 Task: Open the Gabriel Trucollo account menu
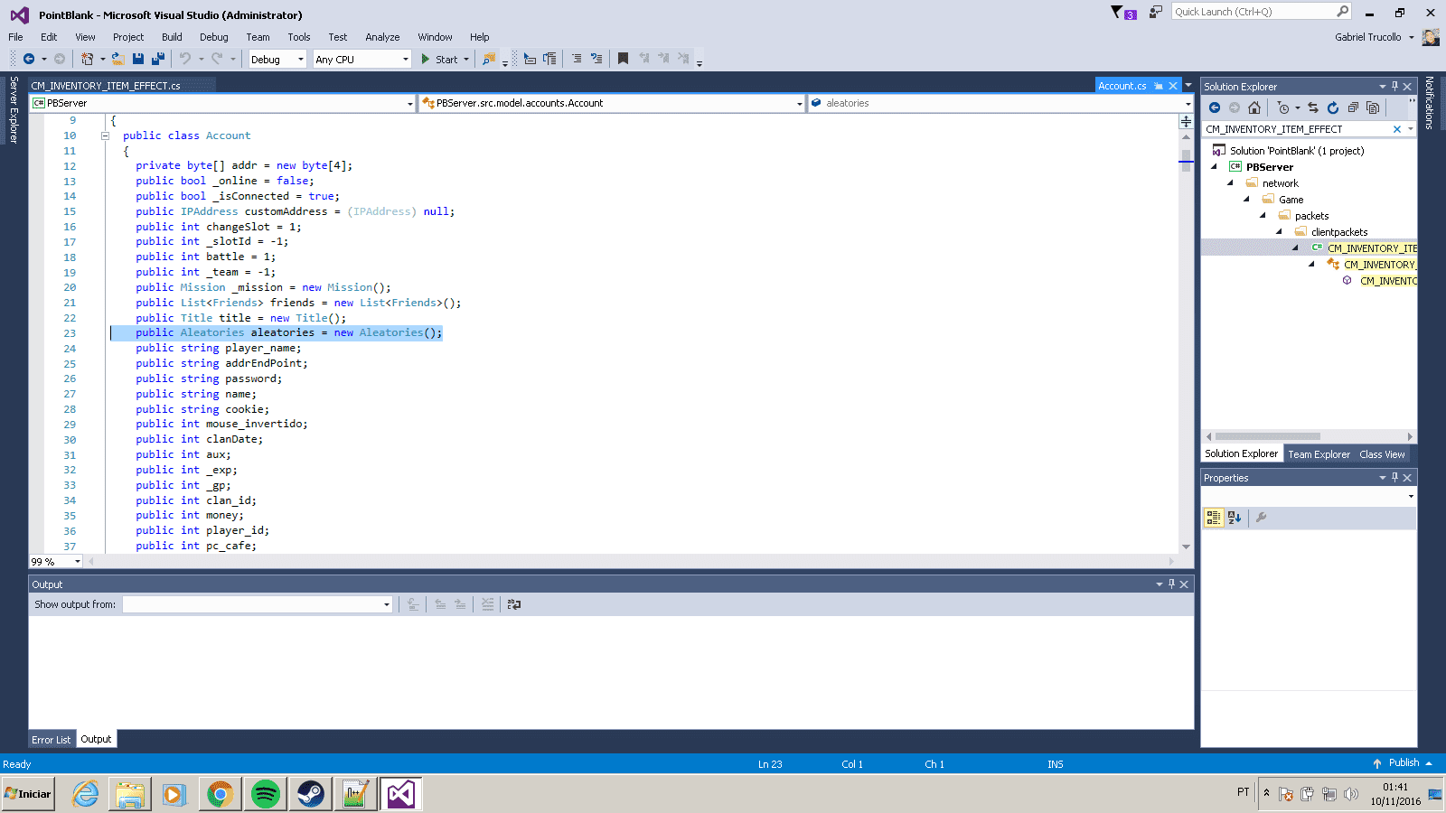(x=1374, y=37)
